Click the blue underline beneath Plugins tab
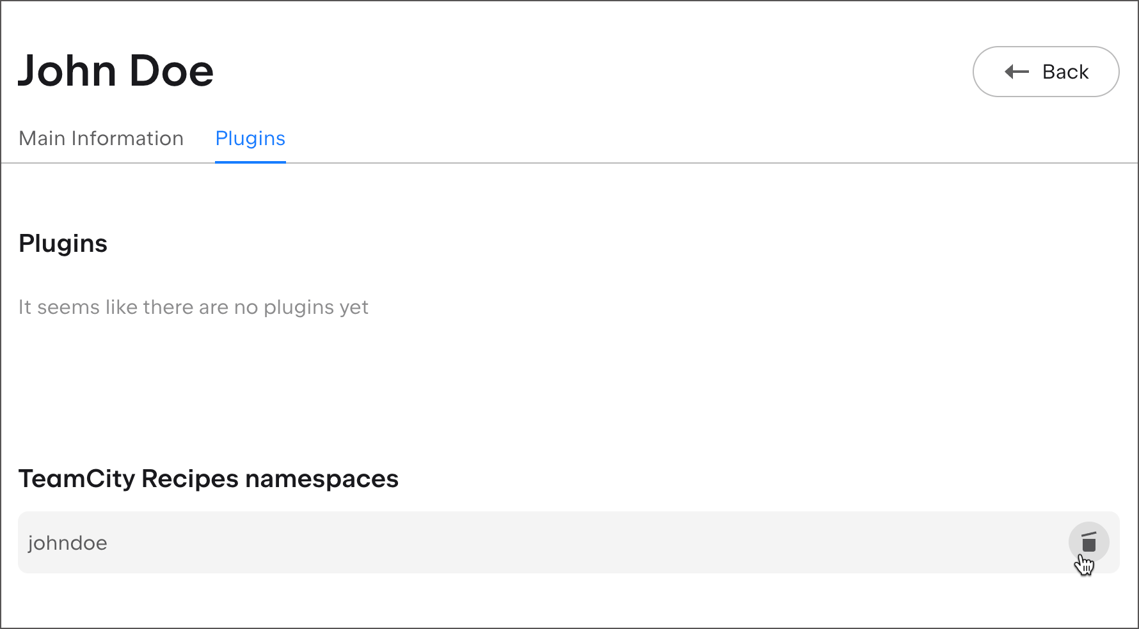 tap(250, 162)
